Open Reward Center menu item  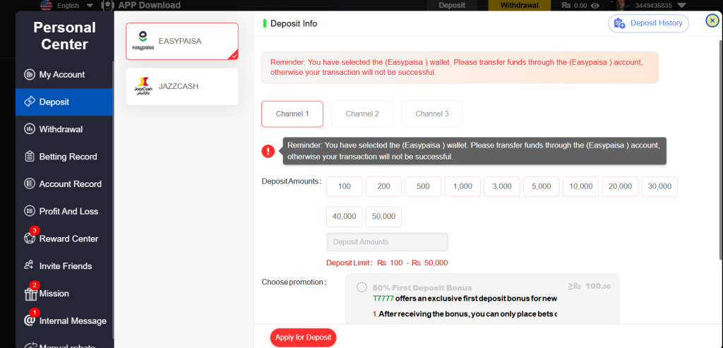tap(64, 239)
